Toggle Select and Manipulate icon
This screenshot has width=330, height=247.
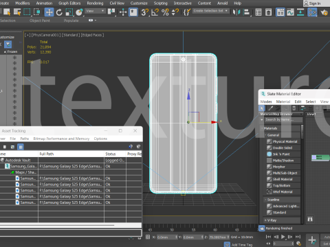[x=123, y=12]
